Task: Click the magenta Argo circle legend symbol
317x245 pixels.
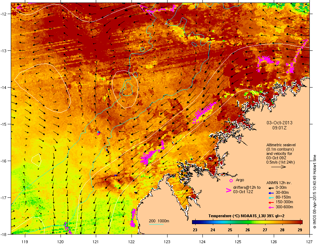Action: (231, 181)
